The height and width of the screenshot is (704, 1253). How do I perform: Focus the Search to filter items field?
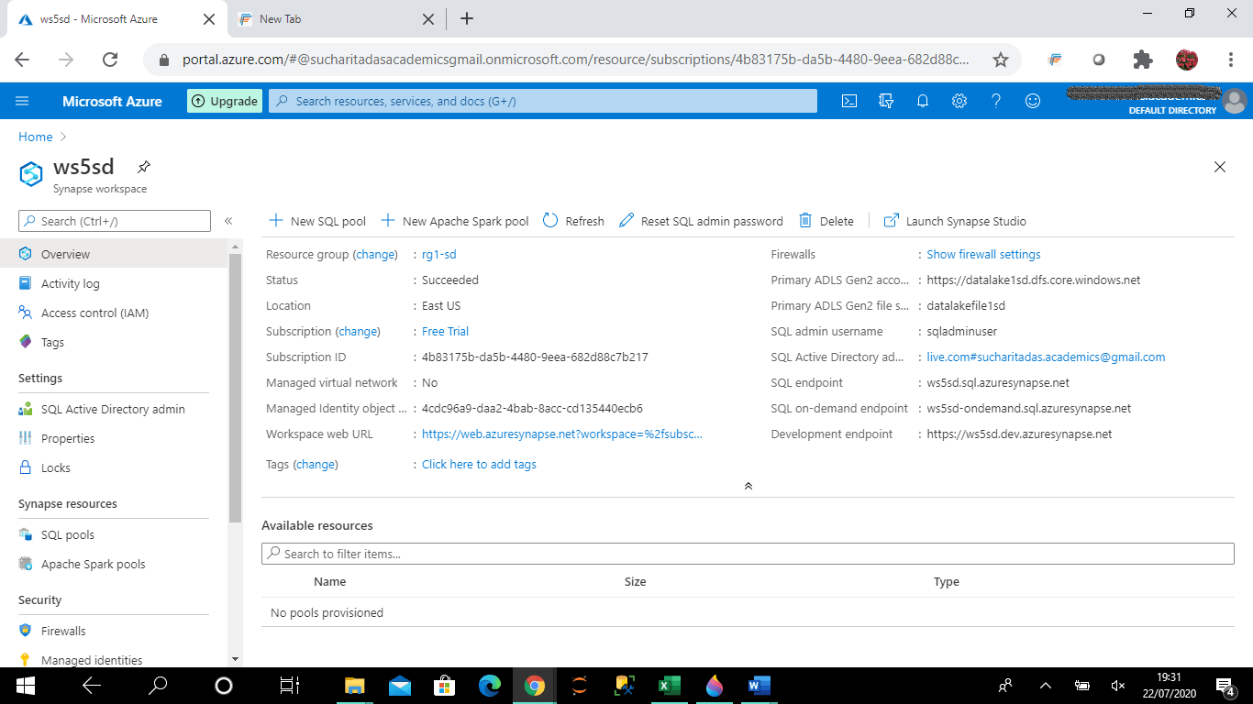tap(748, 554)
